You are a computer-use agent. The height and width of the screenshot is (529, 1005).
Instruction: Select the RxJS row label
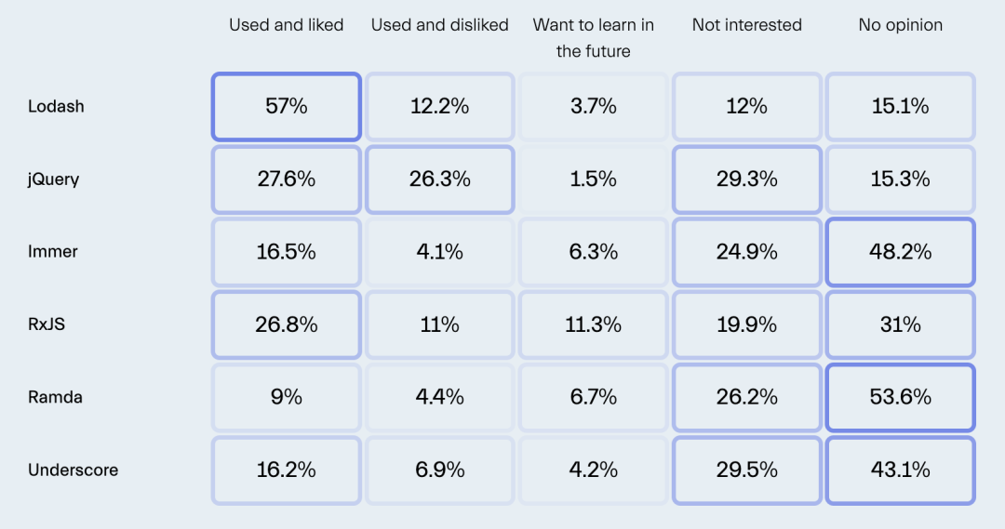(47, 324)
